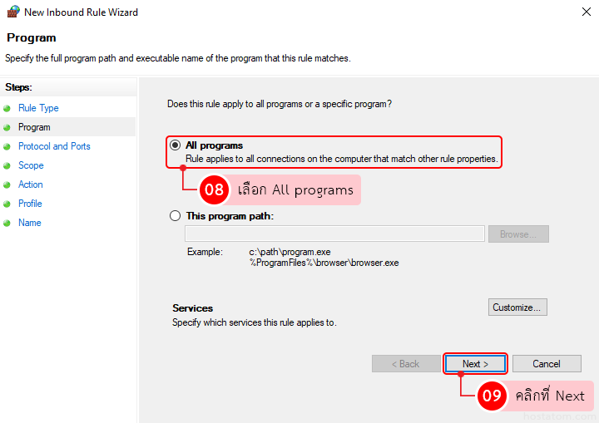This screenshot has height=423, width=599.
Task: Click the green bullet beside Program step
Action: coord(7,127)
